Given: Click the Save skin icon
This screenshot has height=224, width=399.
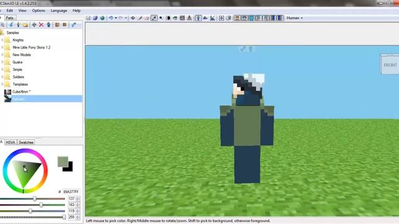Looking at the screenshot, I should (x=88, y=18).
